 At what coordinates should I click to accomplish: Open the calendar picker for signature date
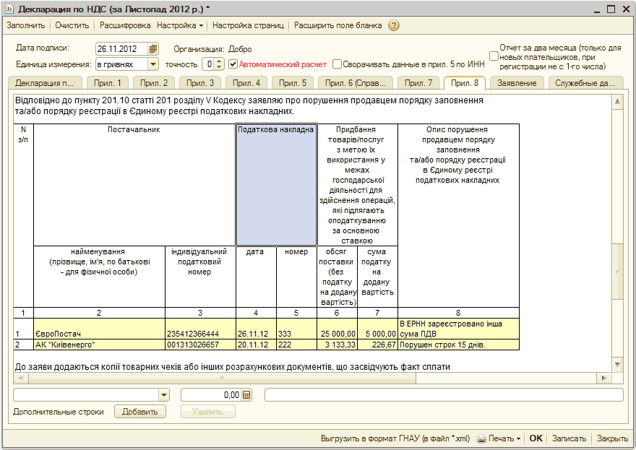(x=153, y=49)
